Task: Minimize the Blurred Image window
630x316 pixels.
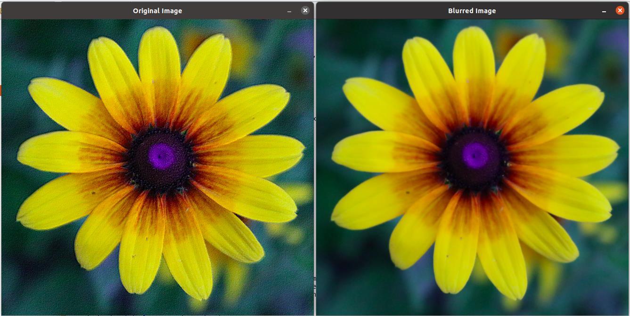Action: pyautogui.click(x=604, y=11)
